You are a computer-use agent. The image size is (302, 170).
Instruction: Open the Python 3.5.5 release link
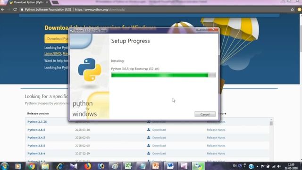click(x=36, y=146)
